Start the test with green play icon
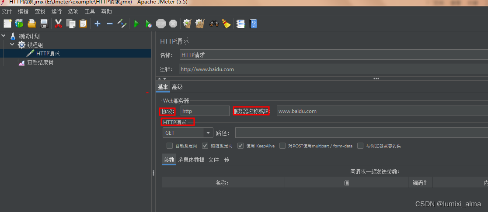 136,24
